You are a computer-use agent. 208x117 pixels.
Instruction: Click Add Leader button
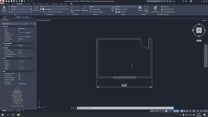(96, 9)
